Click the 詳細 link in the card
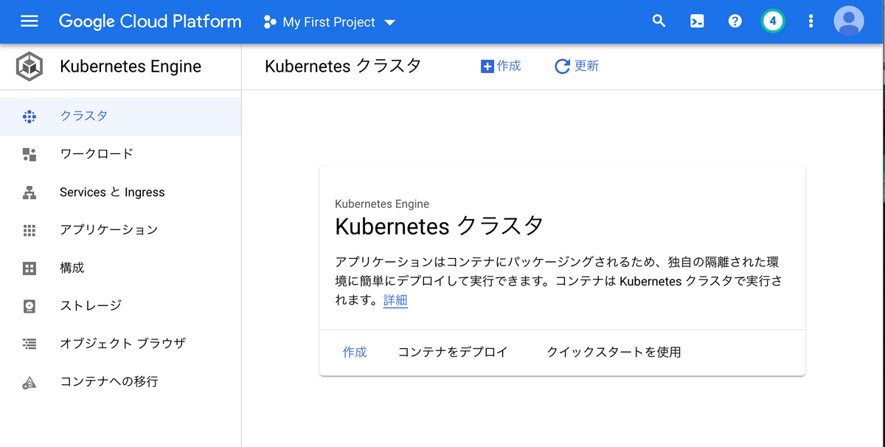 click(395, 301)
